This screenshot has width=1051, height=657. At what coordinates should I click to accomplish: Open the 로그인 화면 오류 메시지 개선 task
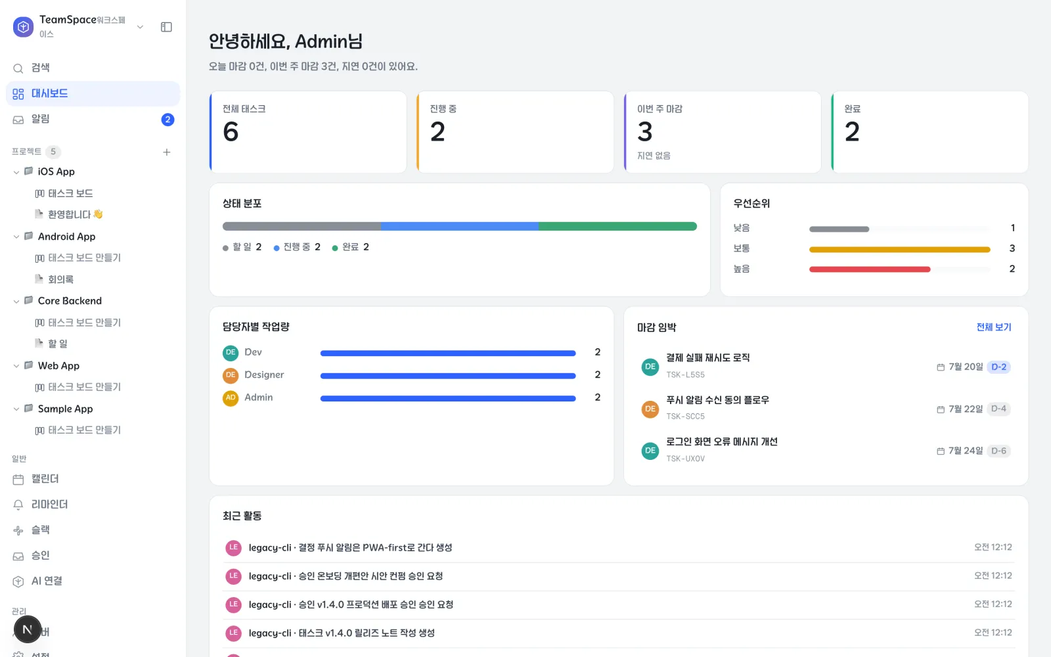click(826, 451)
